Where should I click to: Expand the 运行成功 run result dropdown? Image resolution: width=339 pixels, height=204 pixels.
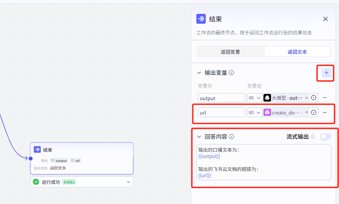click(129, 182)
